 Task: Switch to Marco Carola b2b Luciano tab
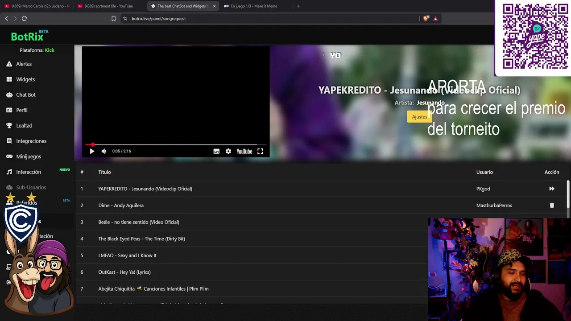pyautogui.click(x=37, y=6)
